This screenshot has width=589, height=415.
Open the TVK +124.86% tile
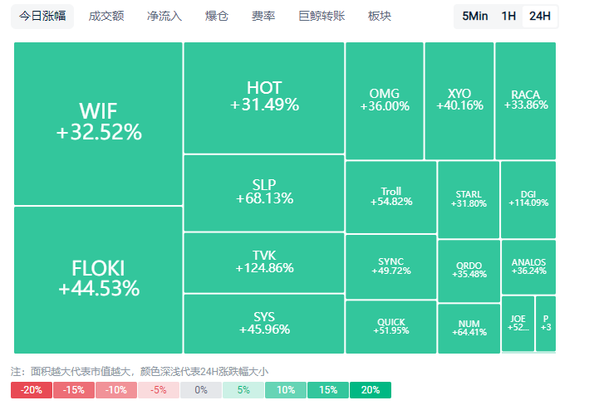(263, 262)
